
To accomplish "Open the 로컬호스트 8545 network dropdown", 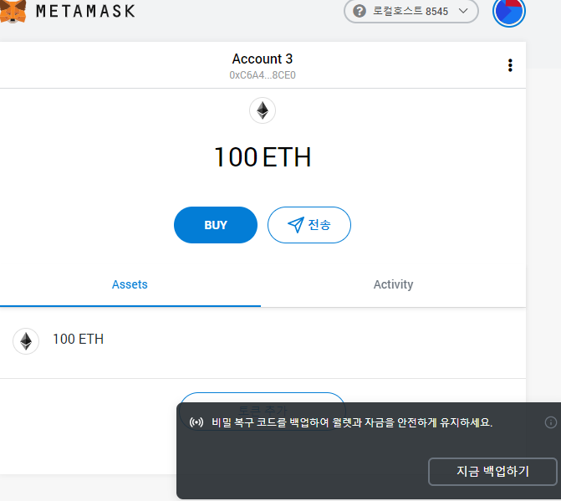I will [x=411, y=11].
